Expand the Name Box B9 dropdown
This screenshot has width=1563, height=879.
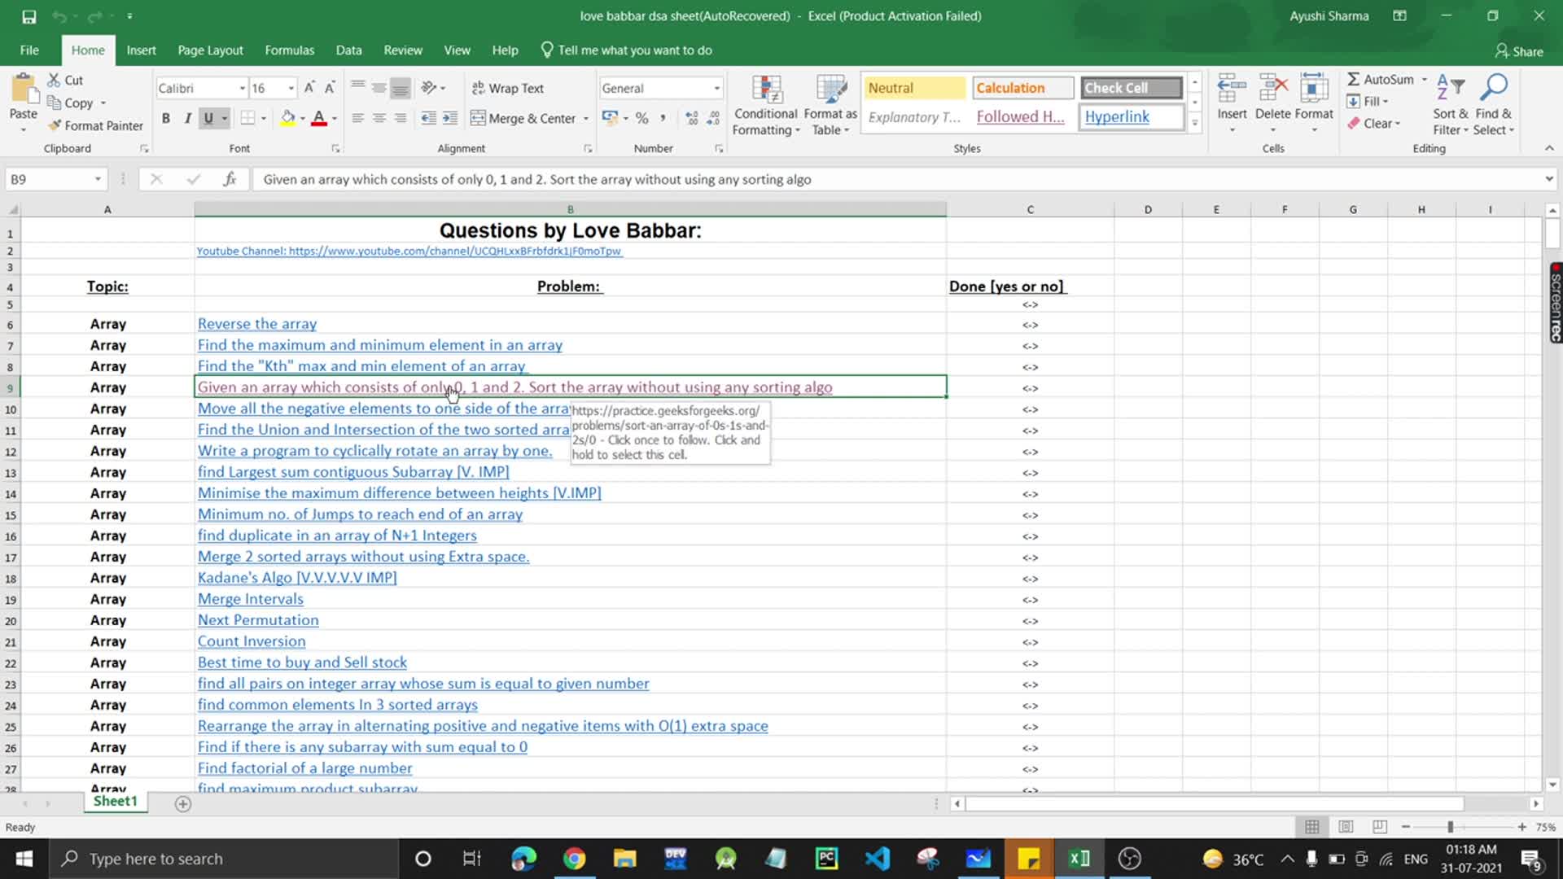coord(98,179)
